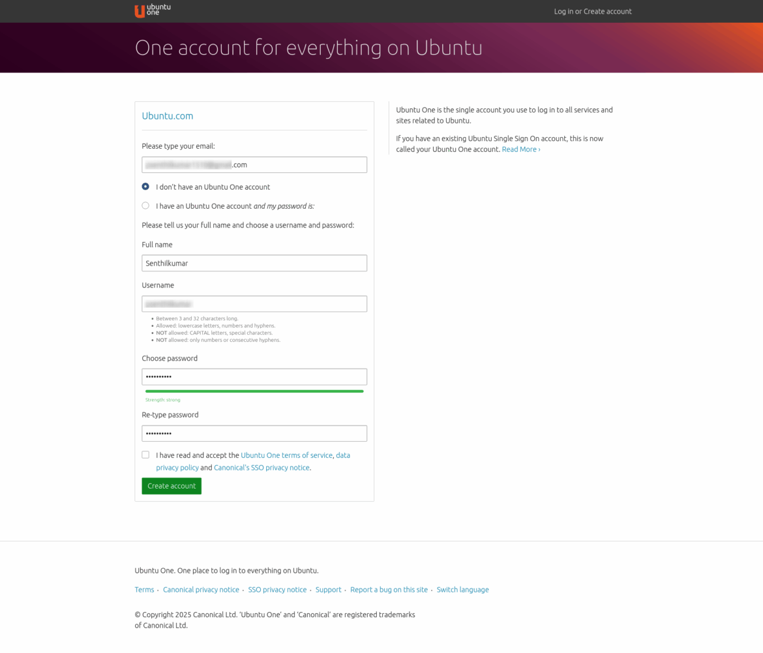
Task: Check the terms of service acceptance box
Action: pos(145,455)
